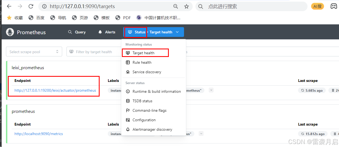The height and width of the screenshot is (147, 339).
Task: Click the zoom magnifier icon in the address bar
Action: (176, 7)
